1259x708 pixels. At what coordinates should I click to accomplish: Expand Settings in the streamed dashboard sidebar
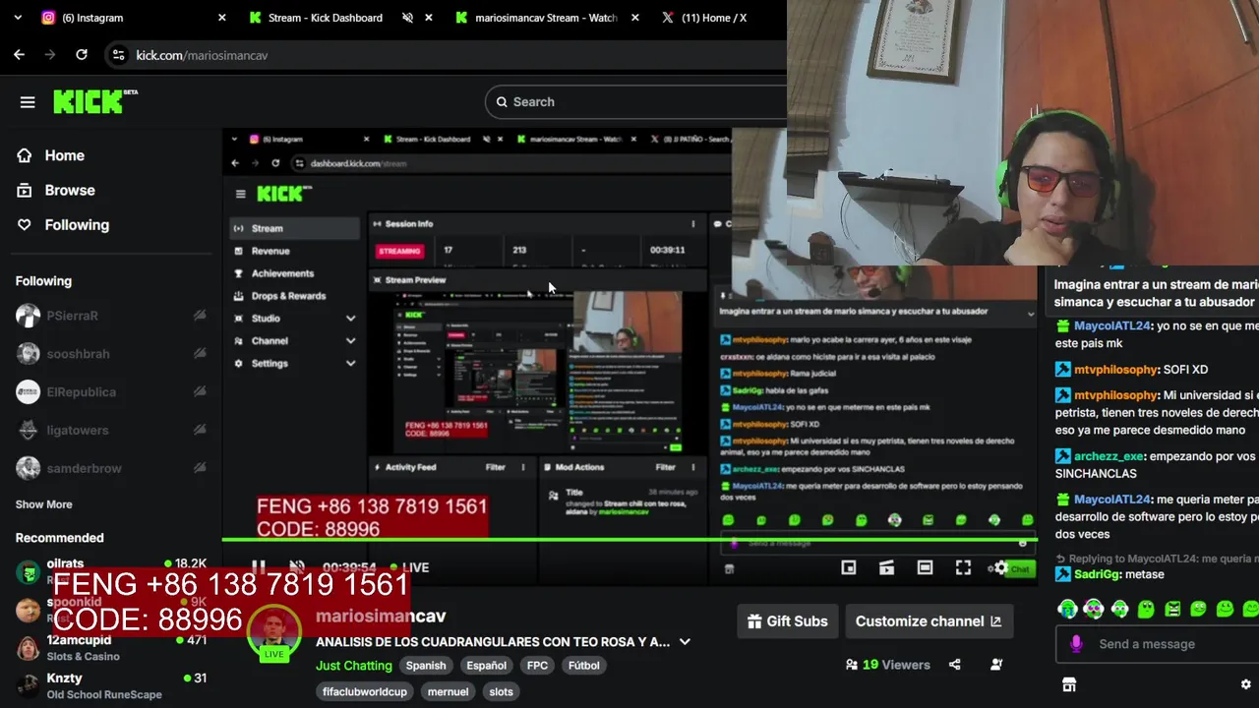point(350,363)
